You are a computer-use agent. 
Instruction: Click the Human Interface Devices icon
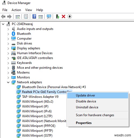point(13,53)
